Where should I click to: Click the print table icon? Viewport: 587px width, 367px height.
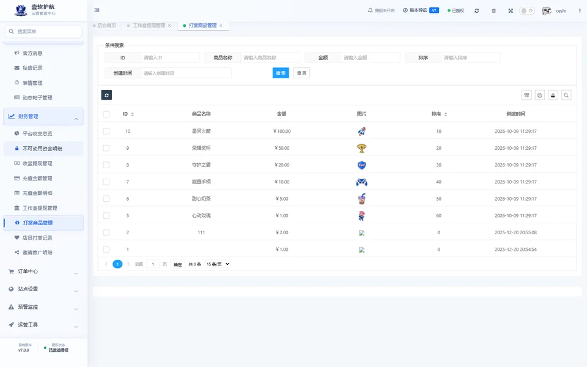point(540,95)
